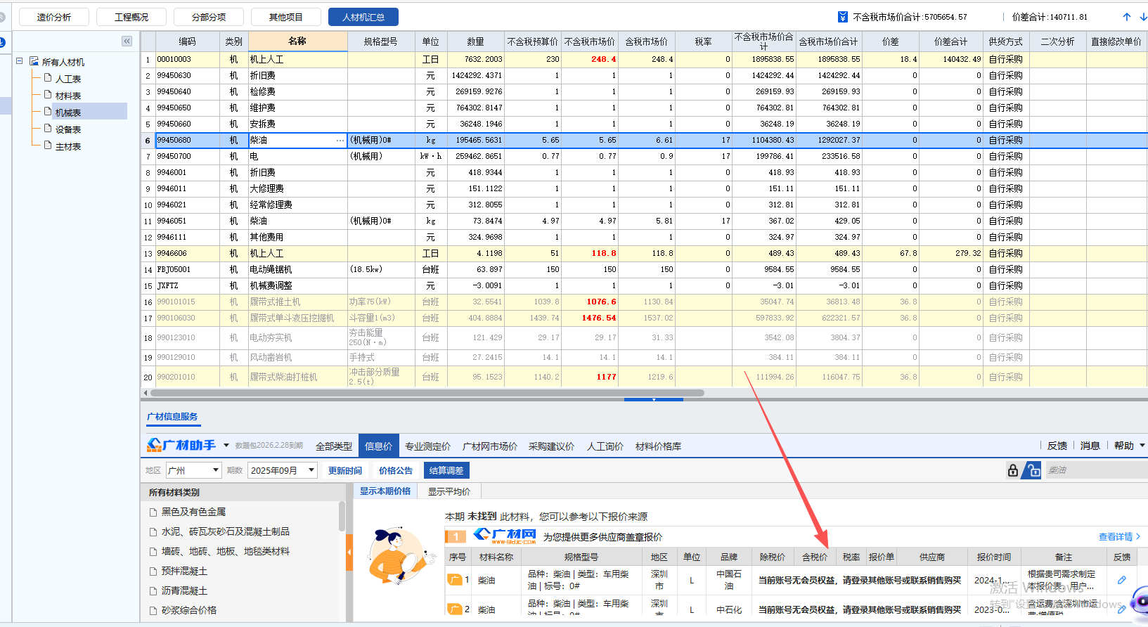Click the 名称 column header
This screenshot has height=627, width=1148.
click(x=298, y=41)
